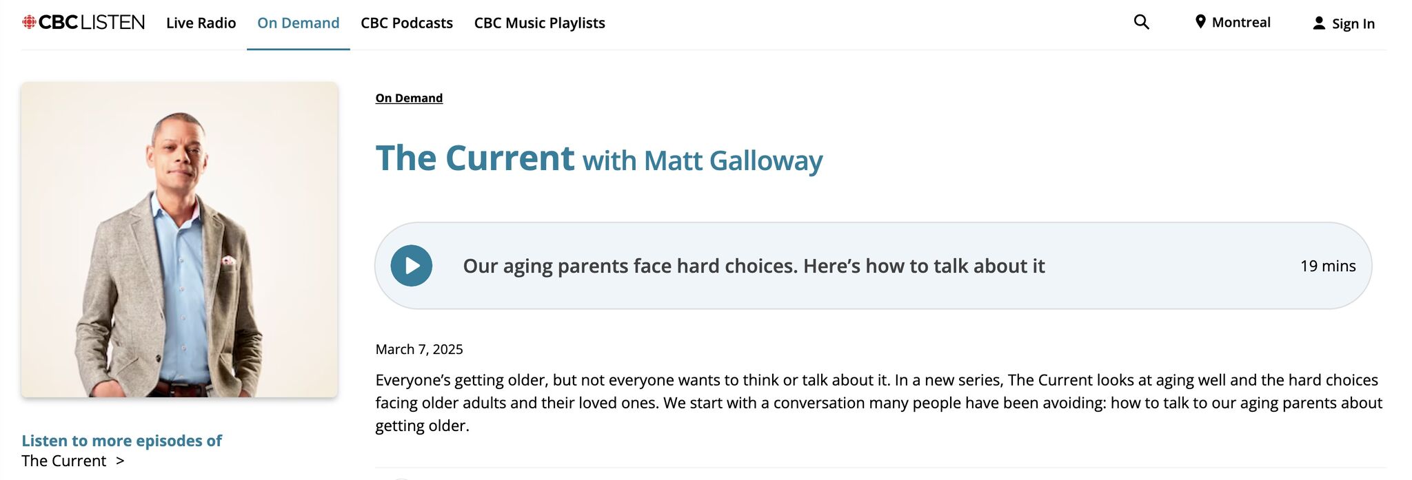Viewport: 1412px width, 480px height.
Task: Open The Current show link below photo
Action: coord(63,461)
